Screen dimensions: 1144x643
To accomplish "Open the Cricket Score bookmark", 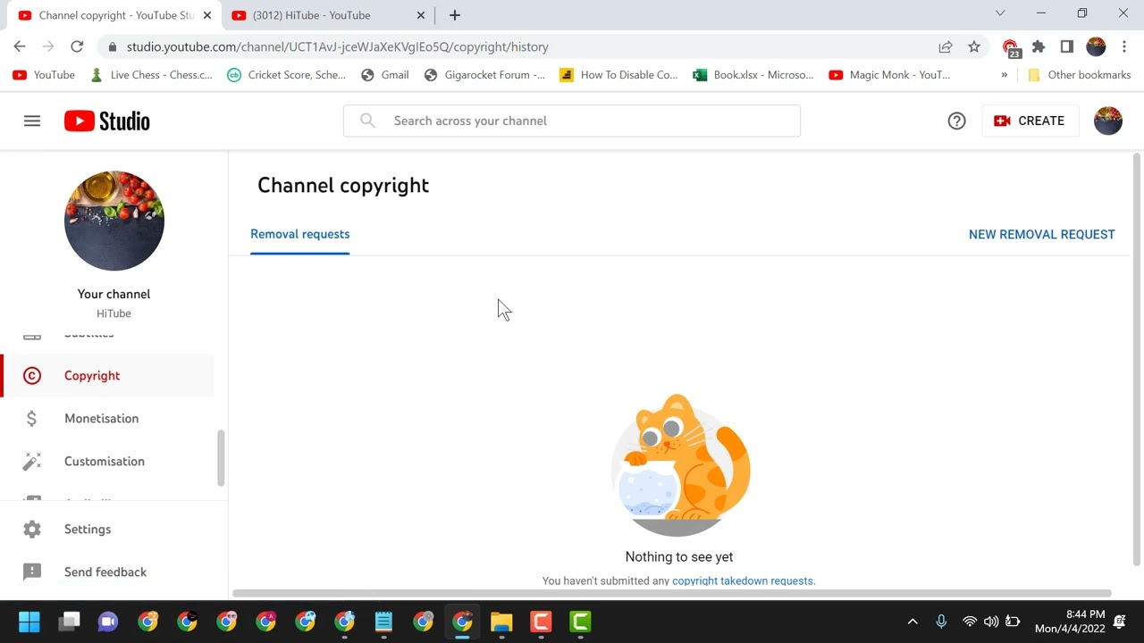I will tap(287, 75).
